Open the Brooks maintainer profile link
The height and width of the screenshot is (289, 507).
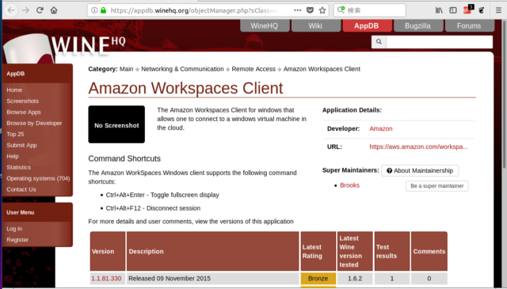(349, 185)
